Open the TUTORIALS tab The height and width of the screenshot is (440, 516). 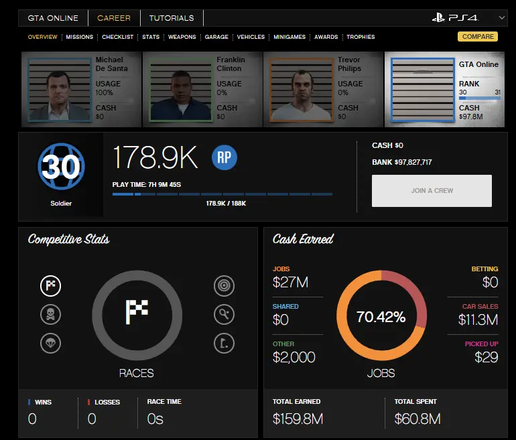click(x=172, y=18)
